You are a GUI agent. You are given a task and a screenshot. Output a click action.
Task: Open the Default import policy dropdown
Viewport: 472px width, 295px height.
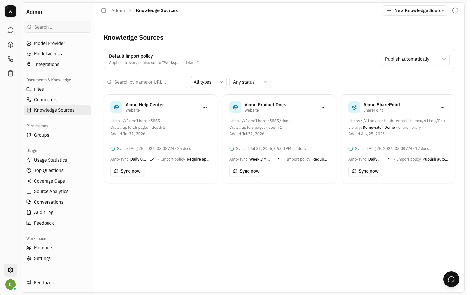415,59
